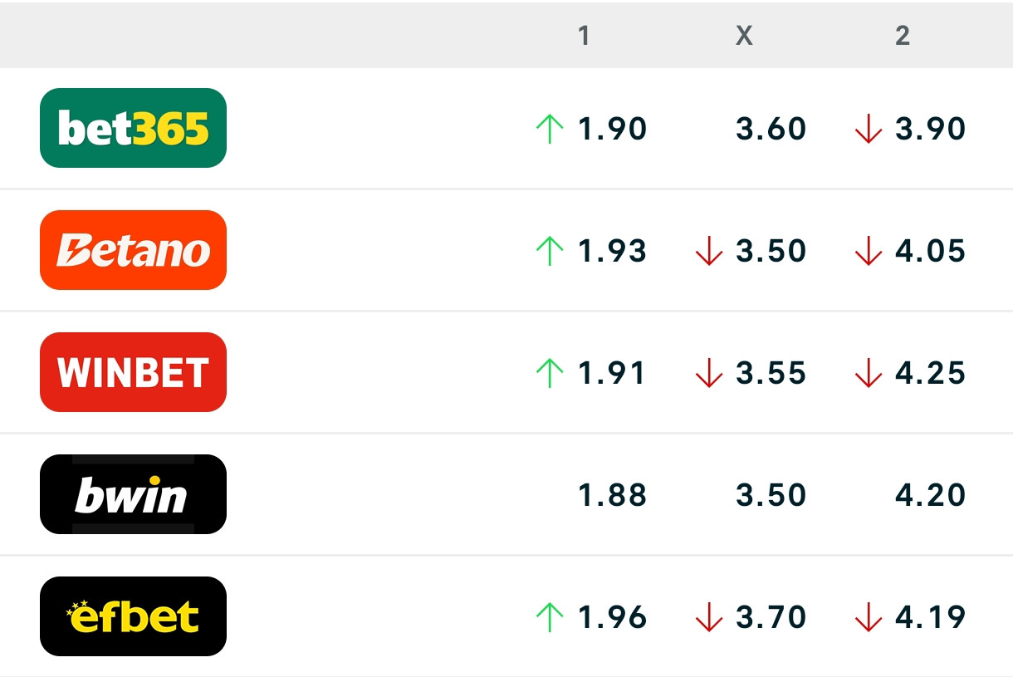This screenshot has width=1013, height=677.
Task: Select bet365 home win odds 1.90
Action: coord(612,129)
